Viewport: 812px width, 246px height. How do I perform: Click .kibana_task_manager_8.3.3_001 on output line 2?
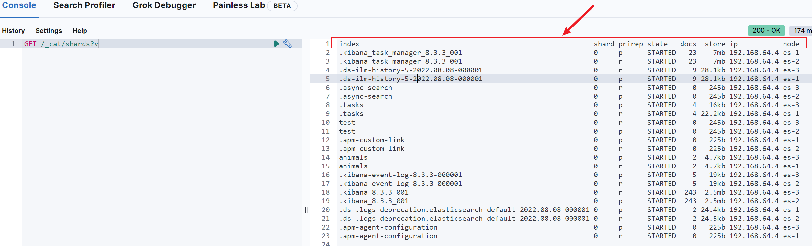(x=400, y=53)
